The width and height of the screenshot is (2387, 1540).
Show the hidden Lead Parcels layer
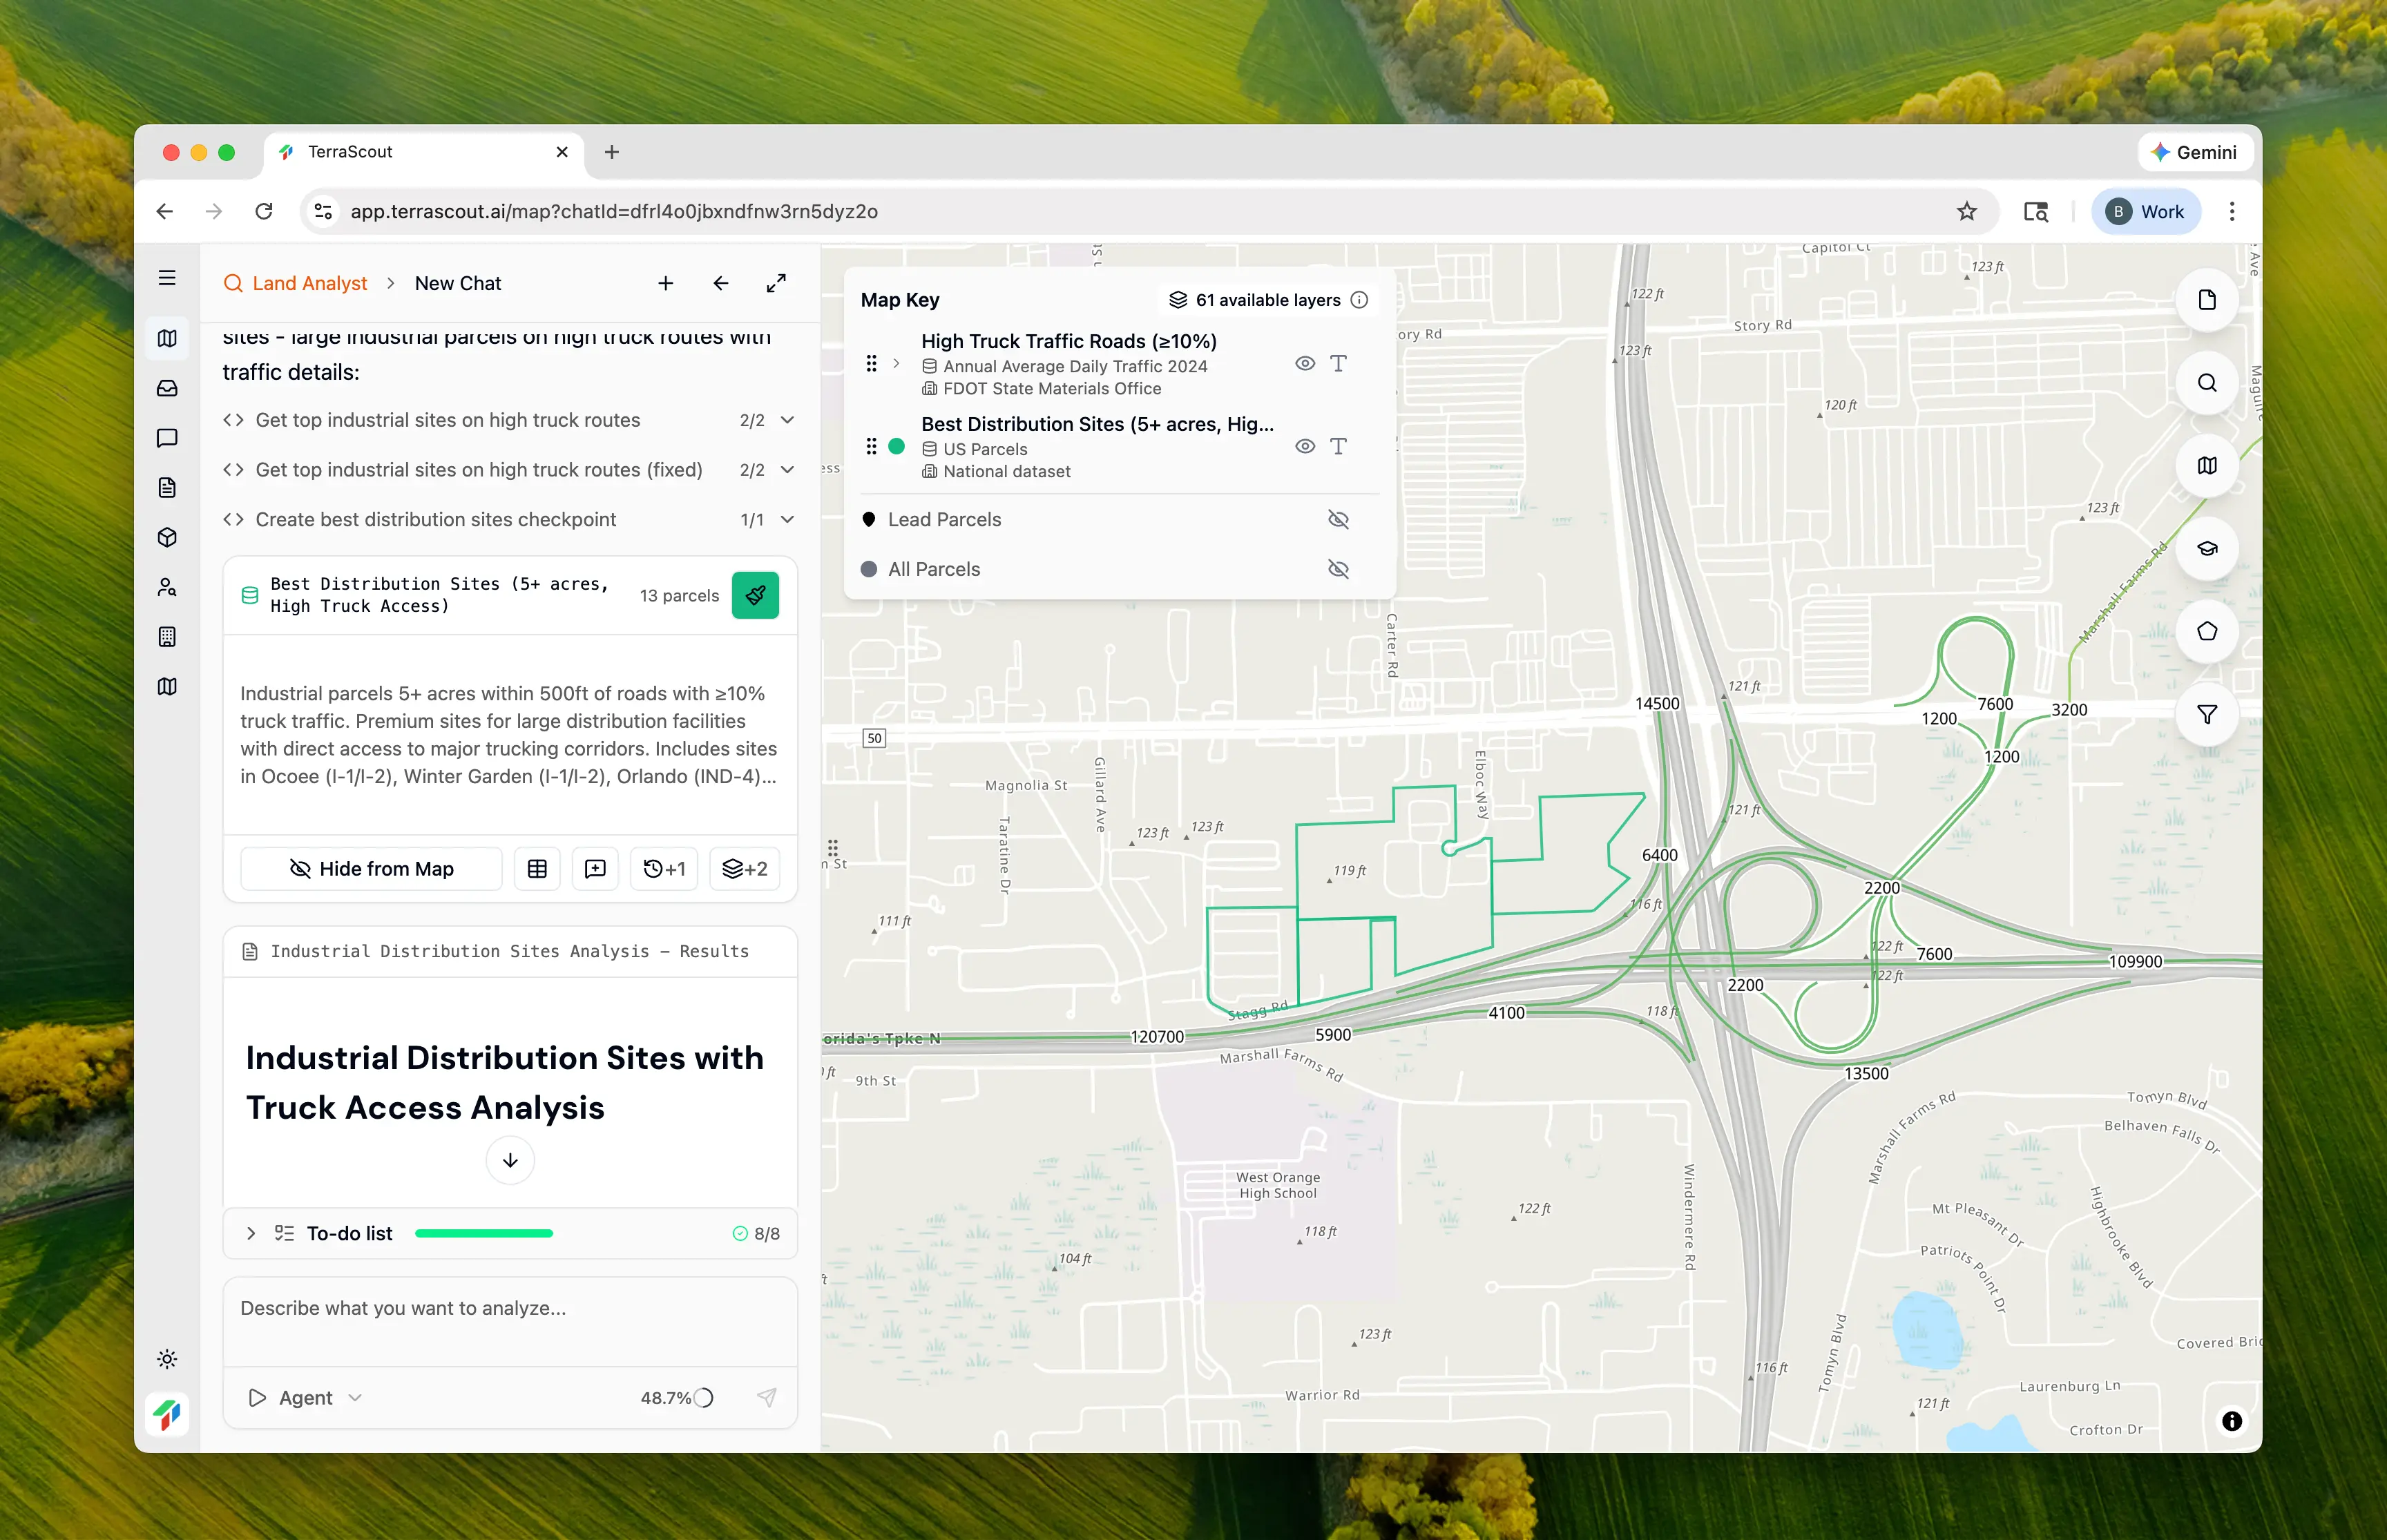[1337, 519]
